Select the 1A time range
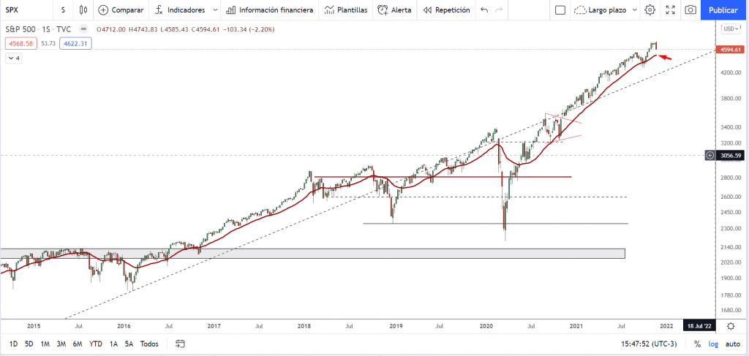 [x=113, y=344]
